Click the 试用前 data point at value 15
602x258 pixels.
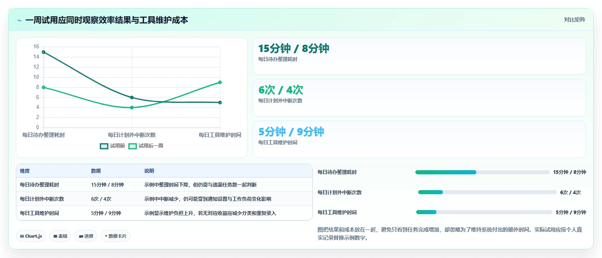[x=44, y=52]
